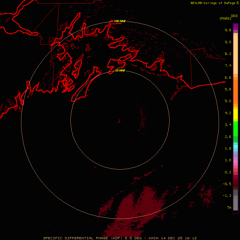The width and height of the screenshot is (240, 240).
Task: Pick the peach band of the color scale
Action: tap(235, 54)
